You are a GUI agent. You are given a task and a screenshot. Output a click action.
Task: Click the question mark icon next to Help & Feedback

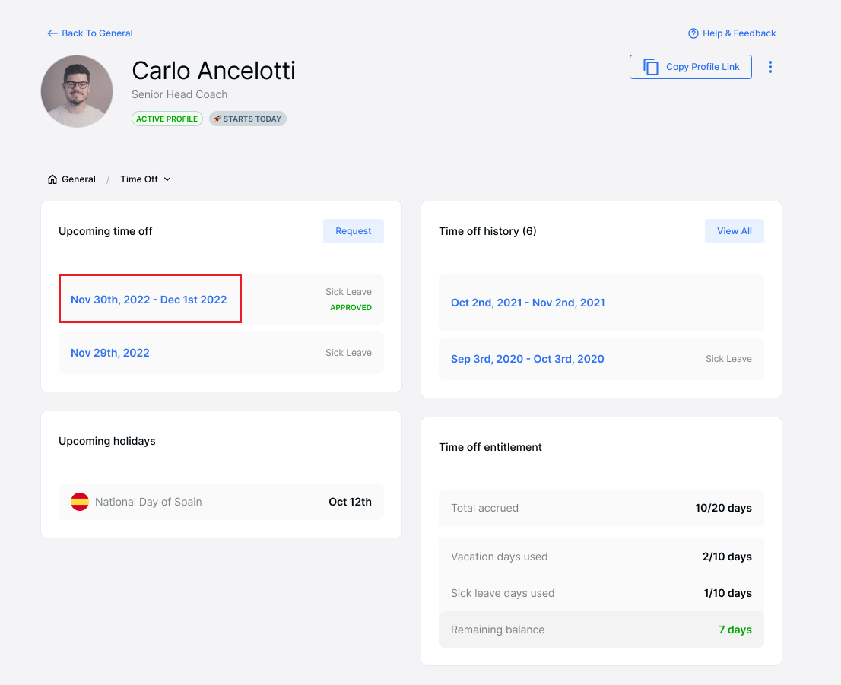click(693, 33)
